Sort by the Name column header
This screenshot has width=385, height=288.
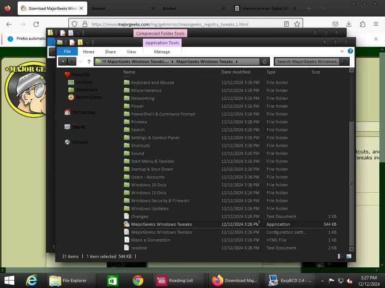point(129,72)
